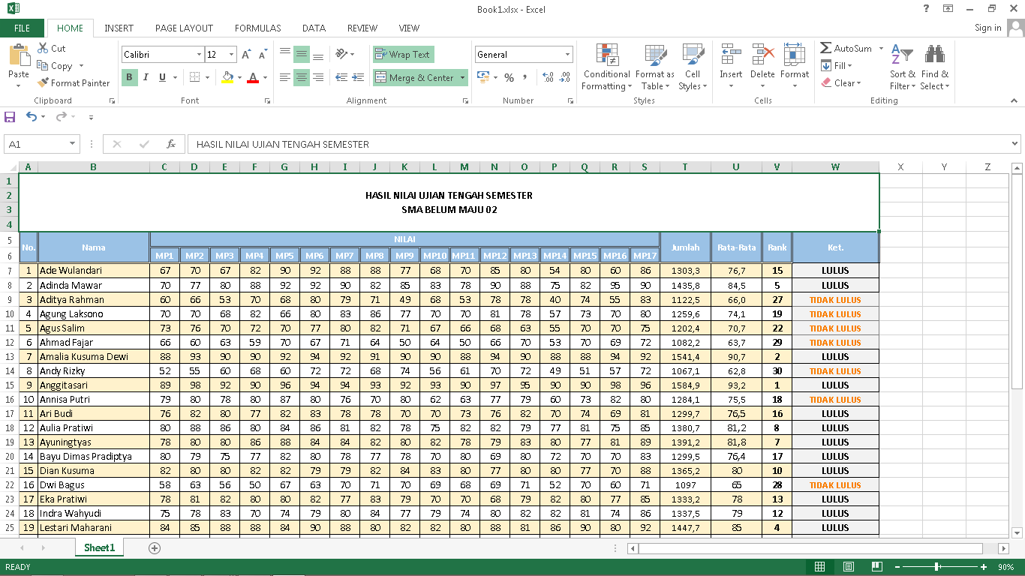Image resolution: width=1025 pixels, height=576 pixels.
Task: Open the Merge & Center dropdown arrow
Action: pyautogui.click(x=462, y=77)
